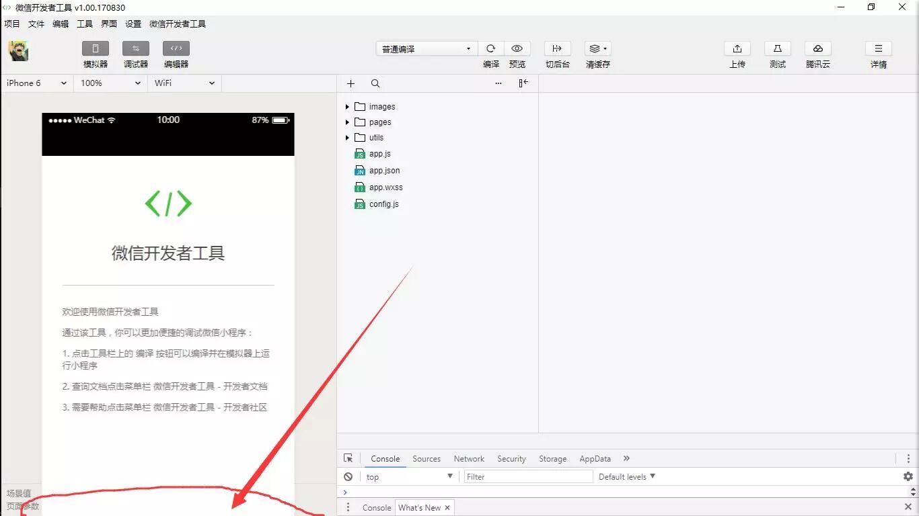Click the inspect element picker icon
Screen dimensions: 919x516
tap(348, 458)
